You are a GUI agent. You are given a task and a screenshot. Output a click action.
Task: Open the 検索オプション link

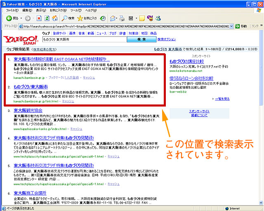[x=167, y=39]
